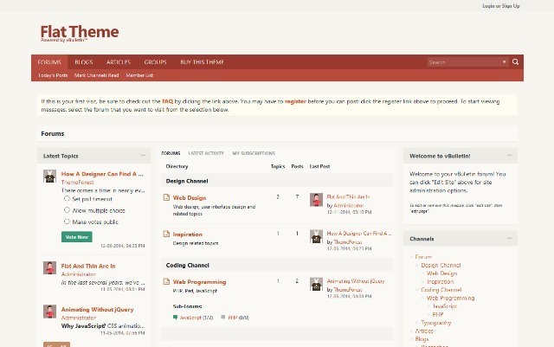This screenshot has width=554, height=347.
Task: Select Web Design in Channels tree
Action: (442, 273)
